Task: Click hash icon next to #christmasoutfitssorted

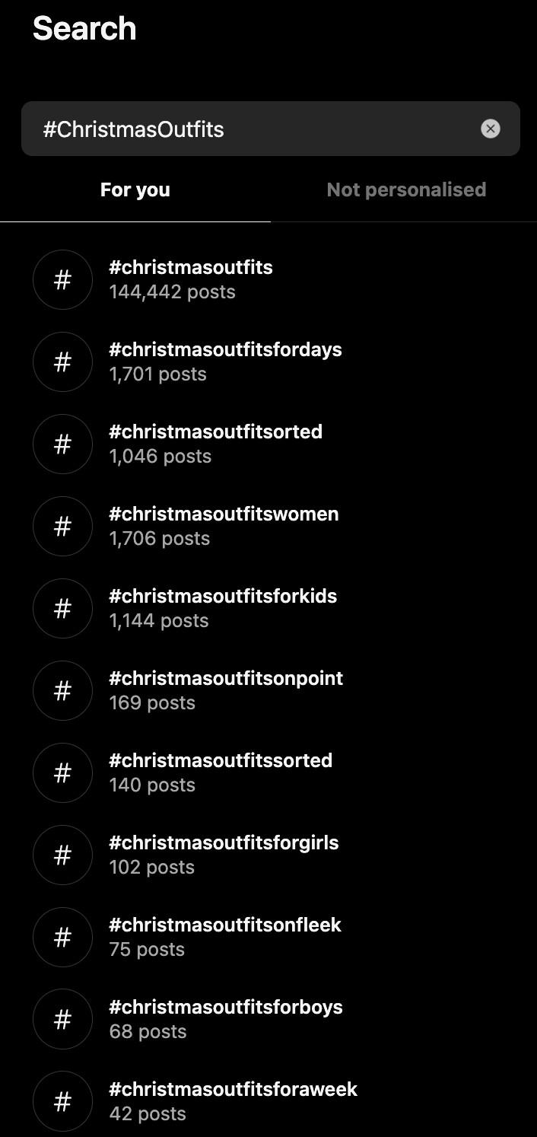Action: pos(62,772)
